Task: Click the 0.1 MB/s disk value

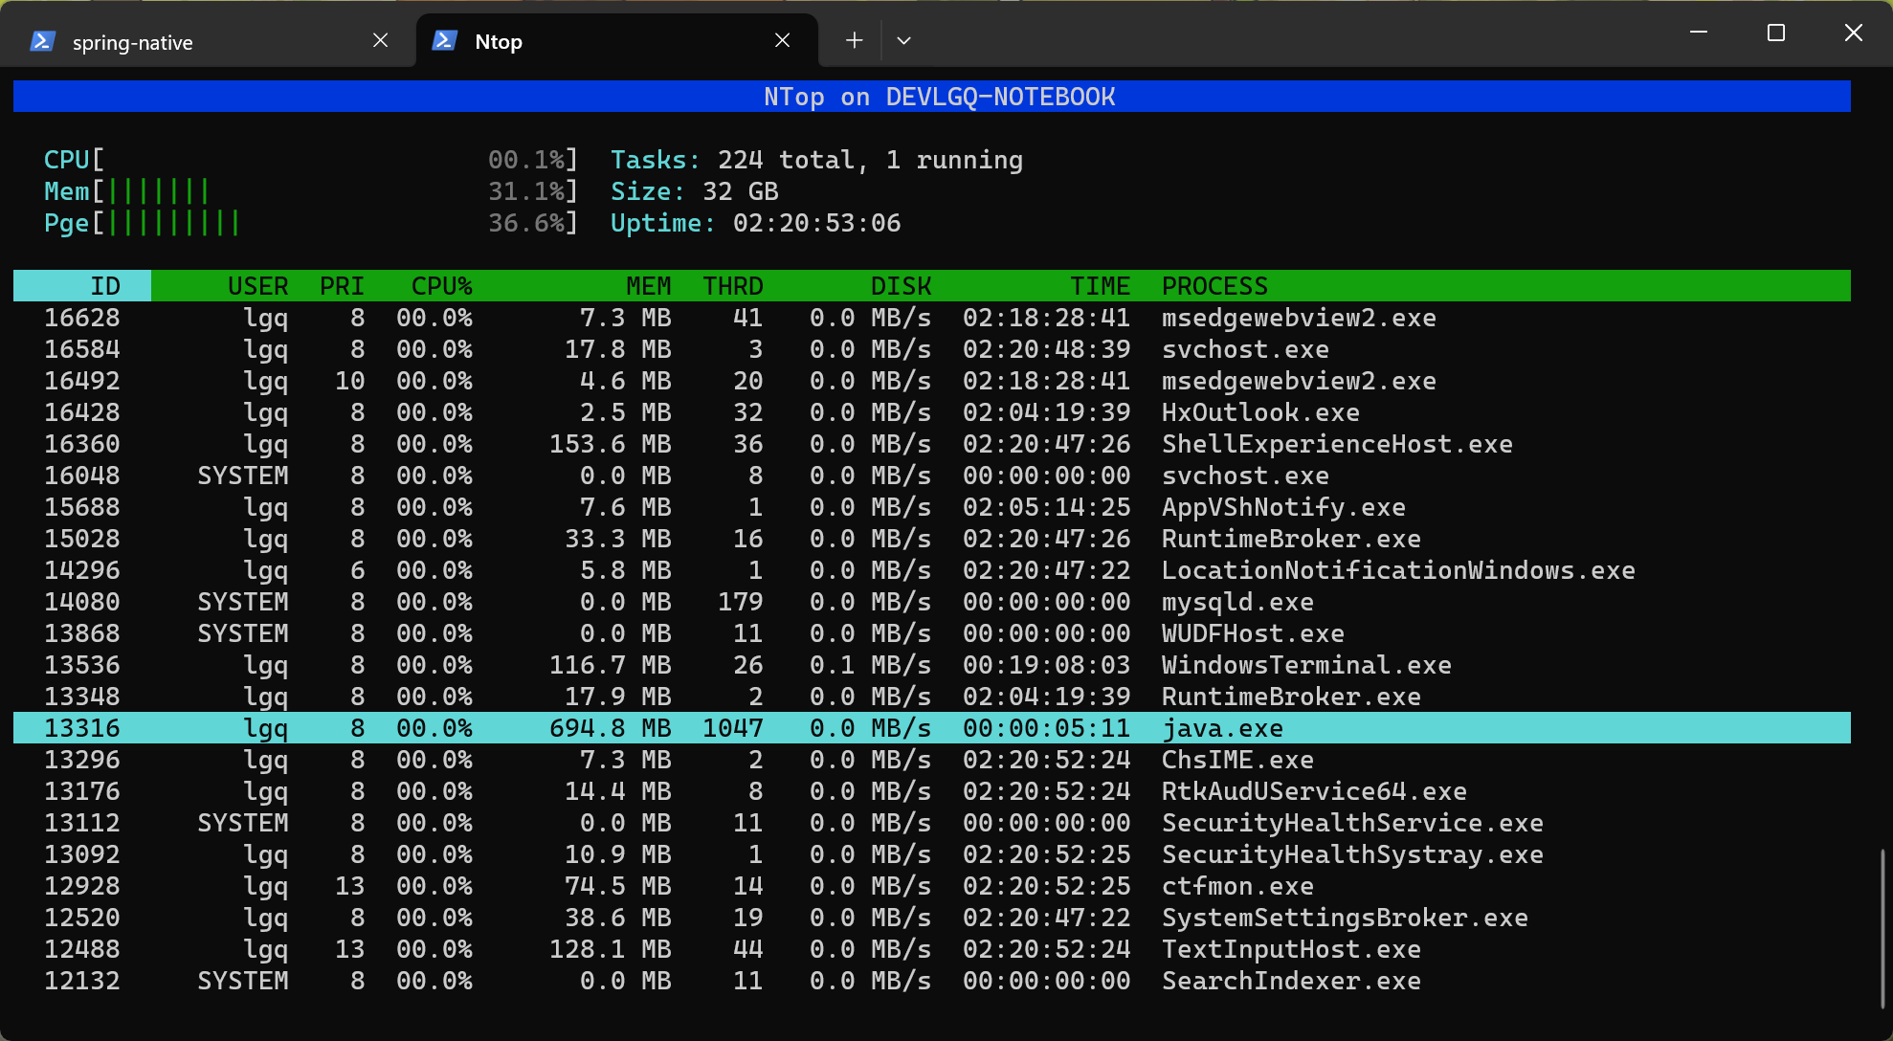Action: 870,665
